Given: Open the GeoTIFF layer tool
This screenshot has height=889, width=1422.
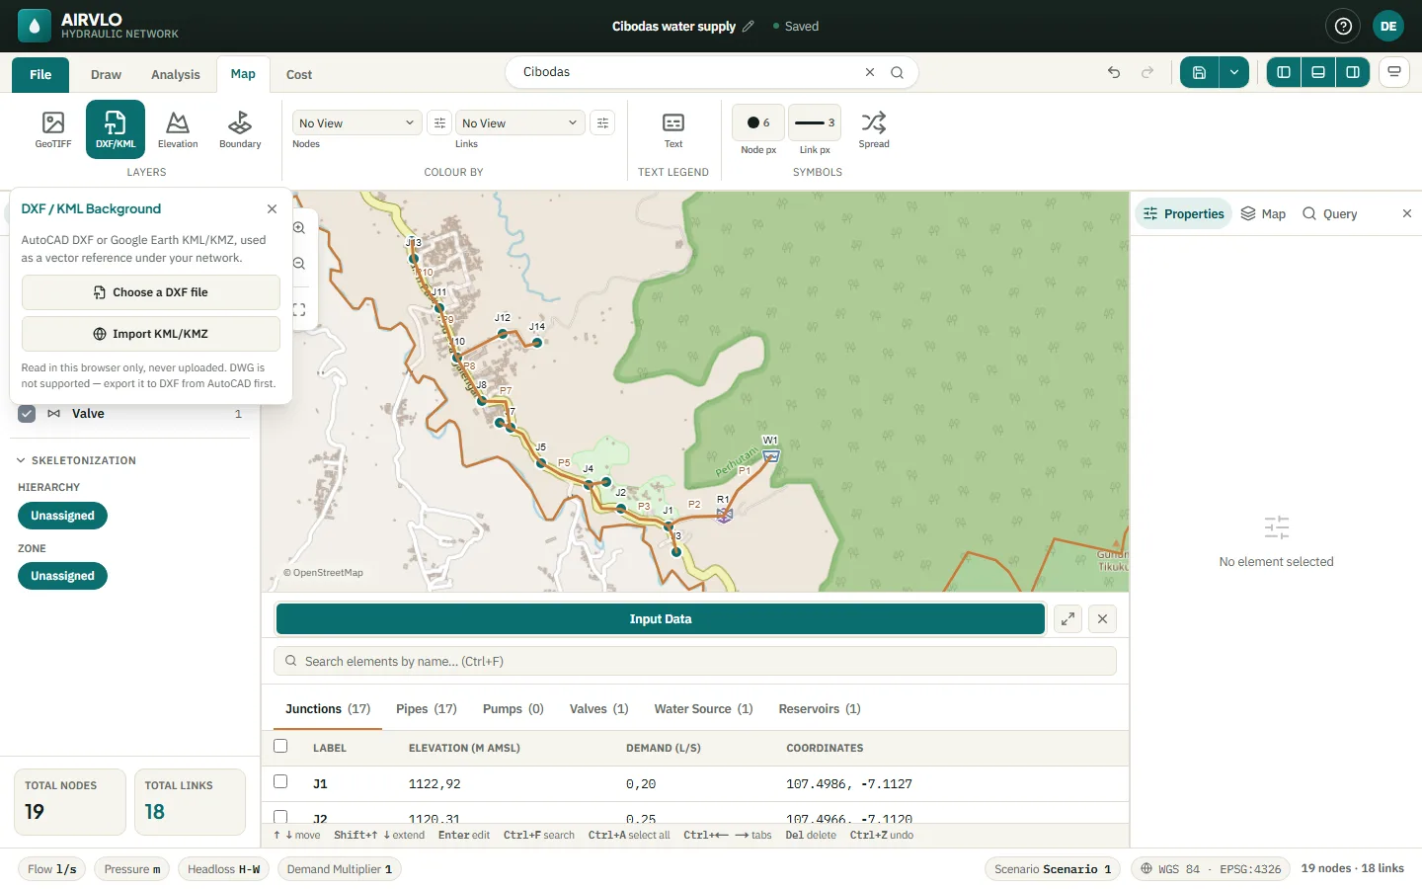Looking at the screenshot, I should click(x=53, y=129).
